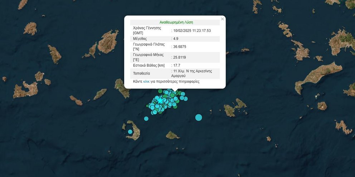Image resolution: width=355 pixels, height=177 pixels.
Task: Select the cyan circle on Santorini caldera
Action: tap(130, 132)
